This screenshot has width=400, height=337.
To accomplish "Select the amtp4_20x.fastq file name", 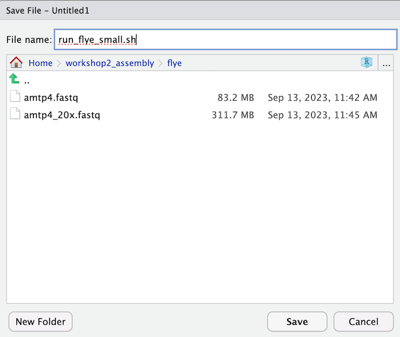I will [x=62, y=115].
